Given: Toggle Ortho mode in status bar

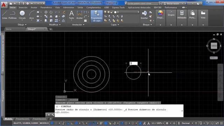Looking at the screenshot, I should 72,123.
